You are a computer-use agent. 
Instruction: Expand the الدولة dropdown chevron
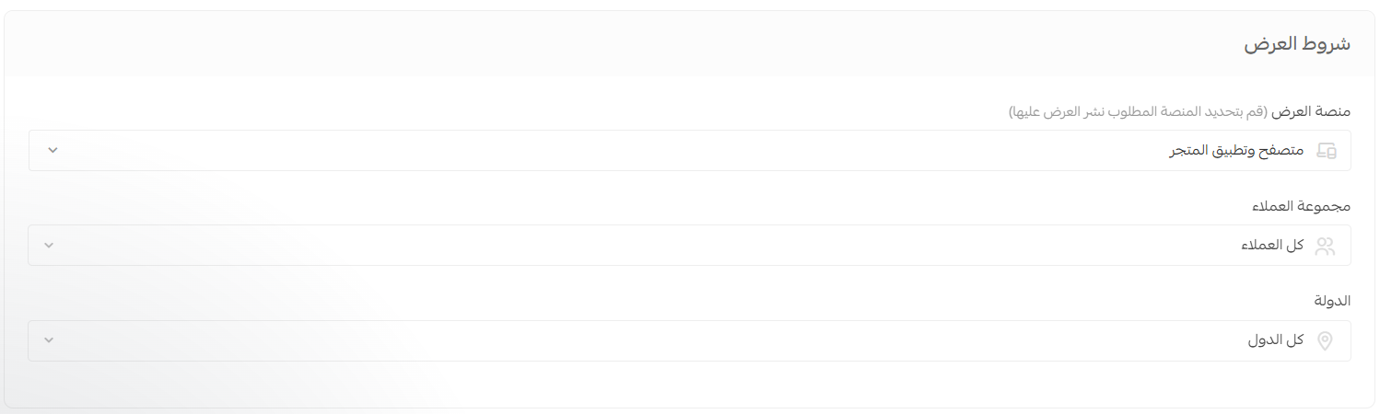[50, 340]
